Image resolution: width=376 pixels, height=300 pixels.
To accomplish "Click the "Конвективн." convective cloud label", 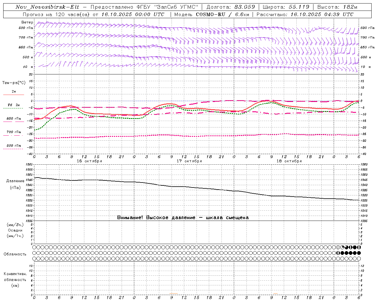I will [x=15, y=274].
